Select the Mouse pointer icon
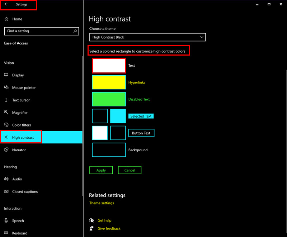This screenshot has width=287, height=237. click(x=6, y=87)
